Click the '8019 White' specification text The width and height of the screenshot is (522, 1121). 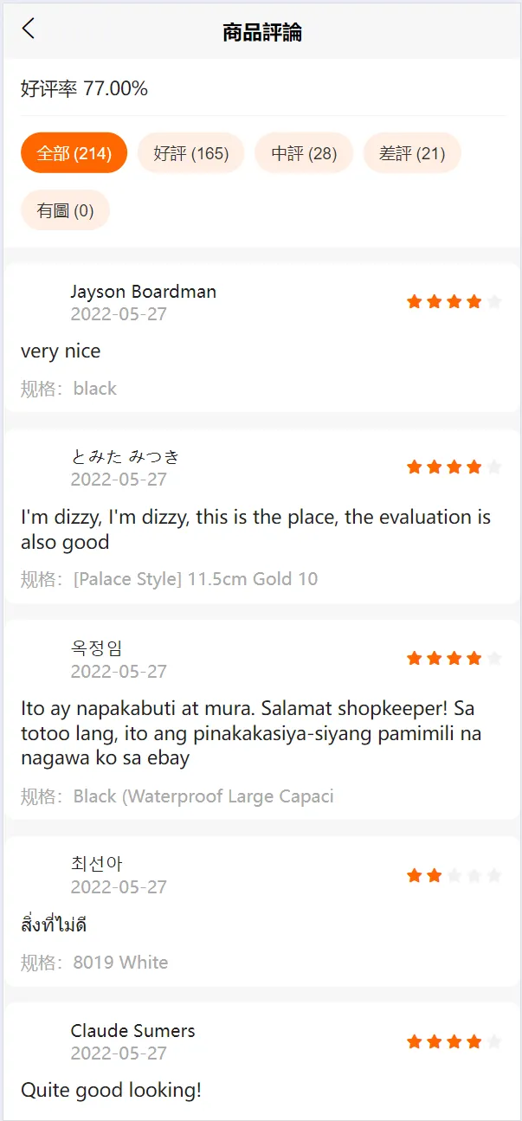[120, 963]
